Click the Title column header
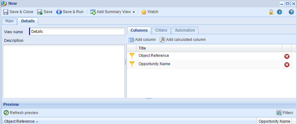This screenshot has width=297, height=124. click(209, 48)
